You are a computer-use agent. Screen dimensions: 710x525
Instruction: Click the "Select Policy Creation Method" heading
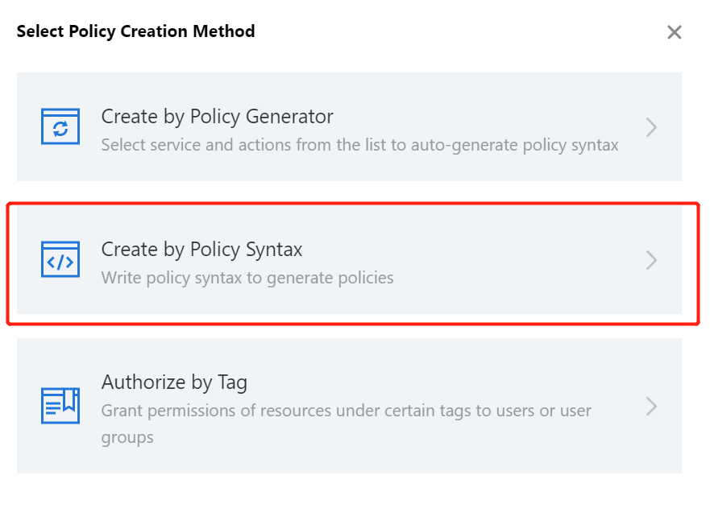[135, 32]
